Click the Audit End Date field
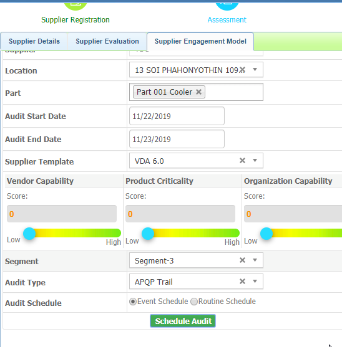Image resolution: width=342 pixels, height=347 pixels. pos(177,139)
